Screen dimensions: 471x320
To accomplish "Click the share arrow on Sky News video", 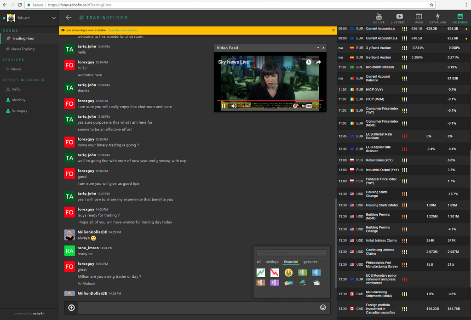I will (318, 62).
